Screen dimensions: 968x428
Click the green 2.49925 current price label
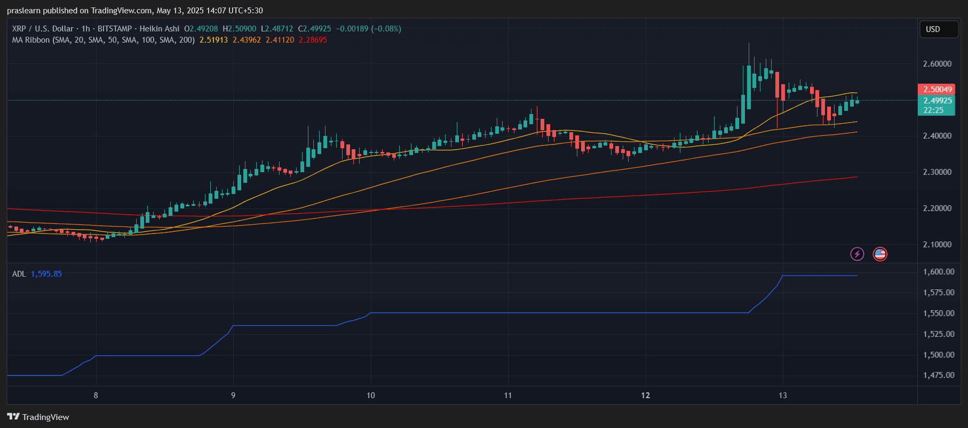tap(937, 101)
